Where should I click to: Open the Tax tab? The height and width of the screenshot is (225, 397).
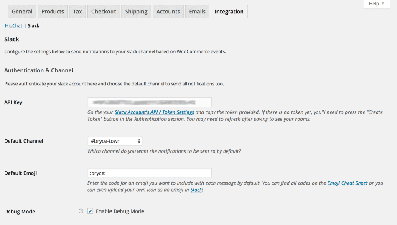coord(77,11)
